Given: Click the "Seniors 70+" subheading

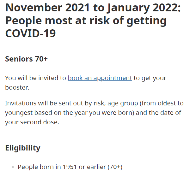Looking at the screenshot, I should point(26,59).
